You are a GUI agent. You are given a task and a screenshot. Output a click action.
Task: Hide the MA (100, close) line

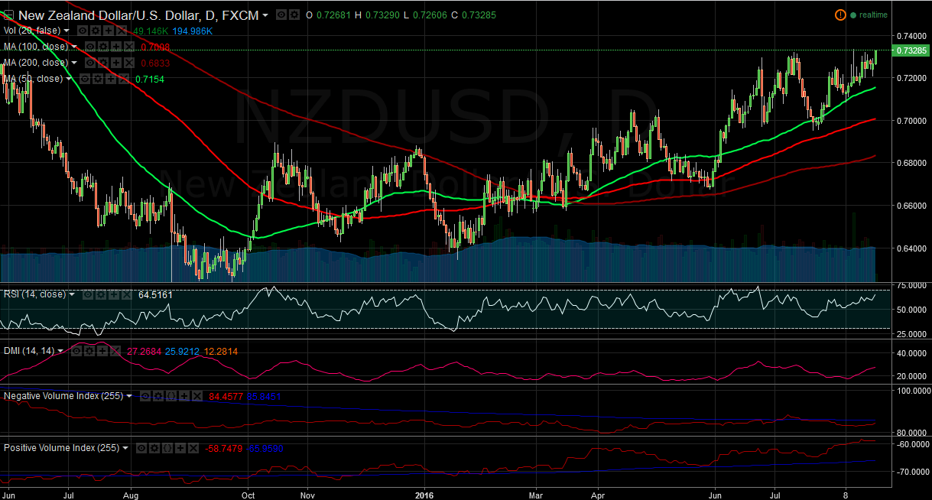[89, 47]
